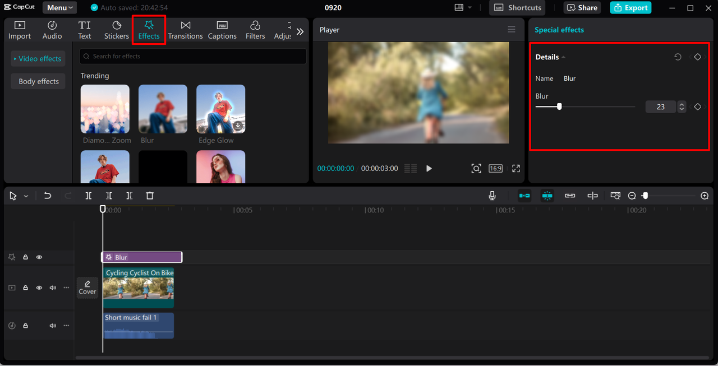The height and width of the screenshot is (366, 718).
Task: Open the Menu dropdown
Action: coord(61,8)
